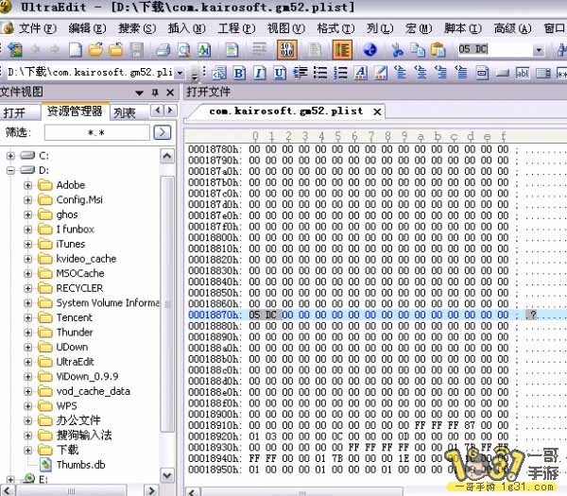Viewport: 567px width, 496px height.
Task: Click the hex address 00018870h
Action: coord(214,315)
